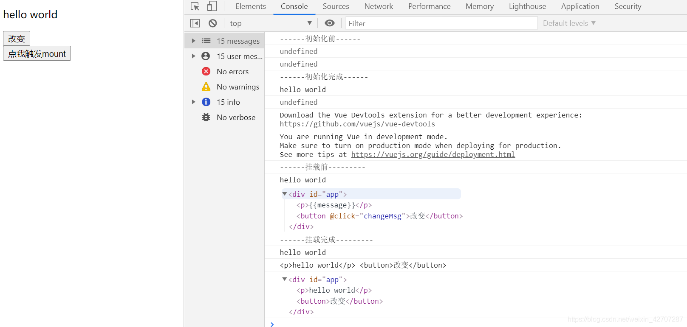Screen dimensions: 687x327
Task: Activate the inspect element picker icon
Action: coord(195,6)
